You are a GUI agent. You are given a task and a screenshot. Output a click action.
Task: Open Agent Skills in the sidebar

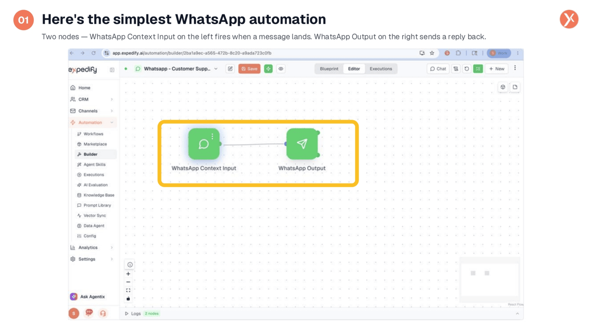tap(94, 164)
